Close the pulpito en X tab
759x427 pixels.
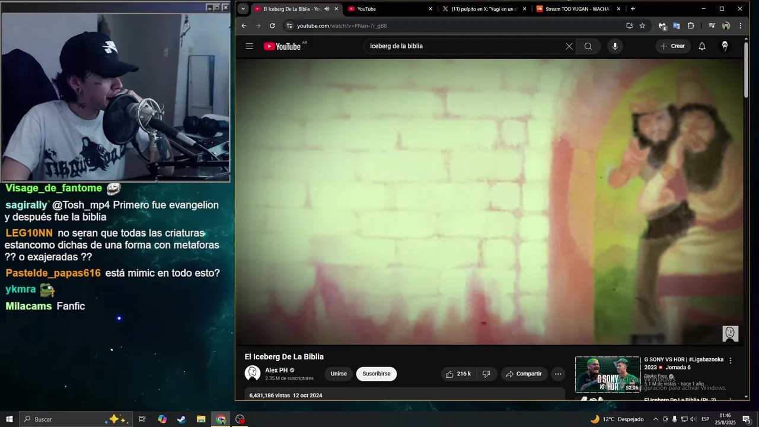point(524,9)
